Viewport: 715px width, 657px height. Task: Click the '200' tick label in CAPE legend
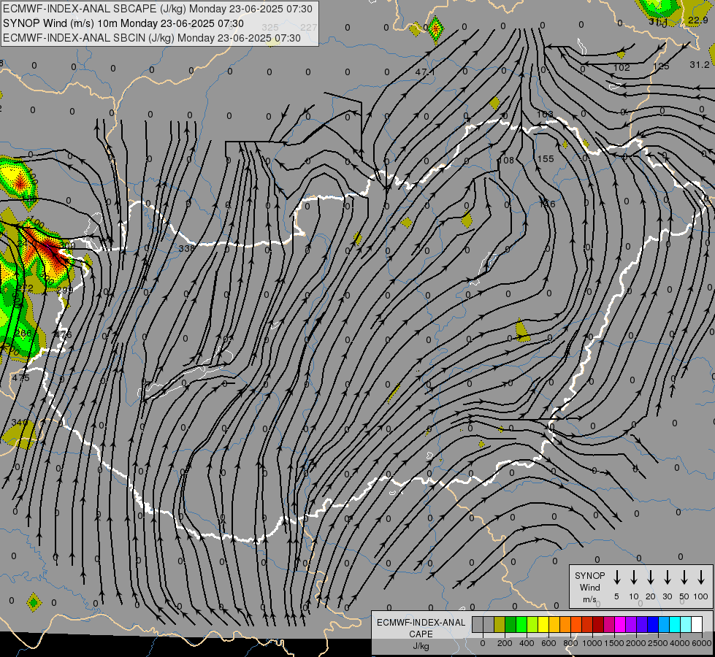pos(505,643)
